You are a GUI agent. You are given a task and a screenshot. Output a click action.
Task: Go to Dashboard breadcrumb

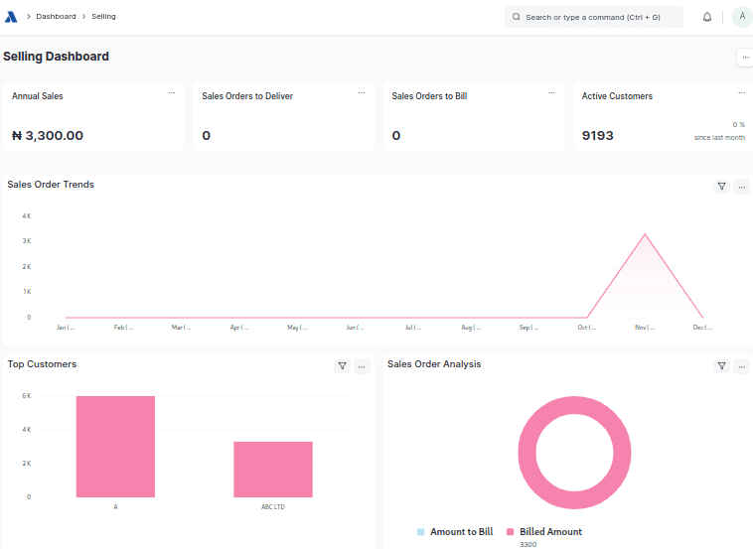point(56,17)
